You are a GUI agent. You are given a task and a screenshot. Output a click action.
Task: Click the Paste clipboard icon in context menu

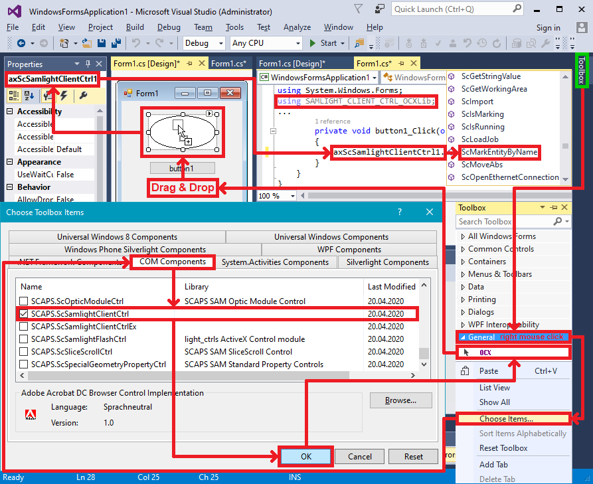[465, 371]
